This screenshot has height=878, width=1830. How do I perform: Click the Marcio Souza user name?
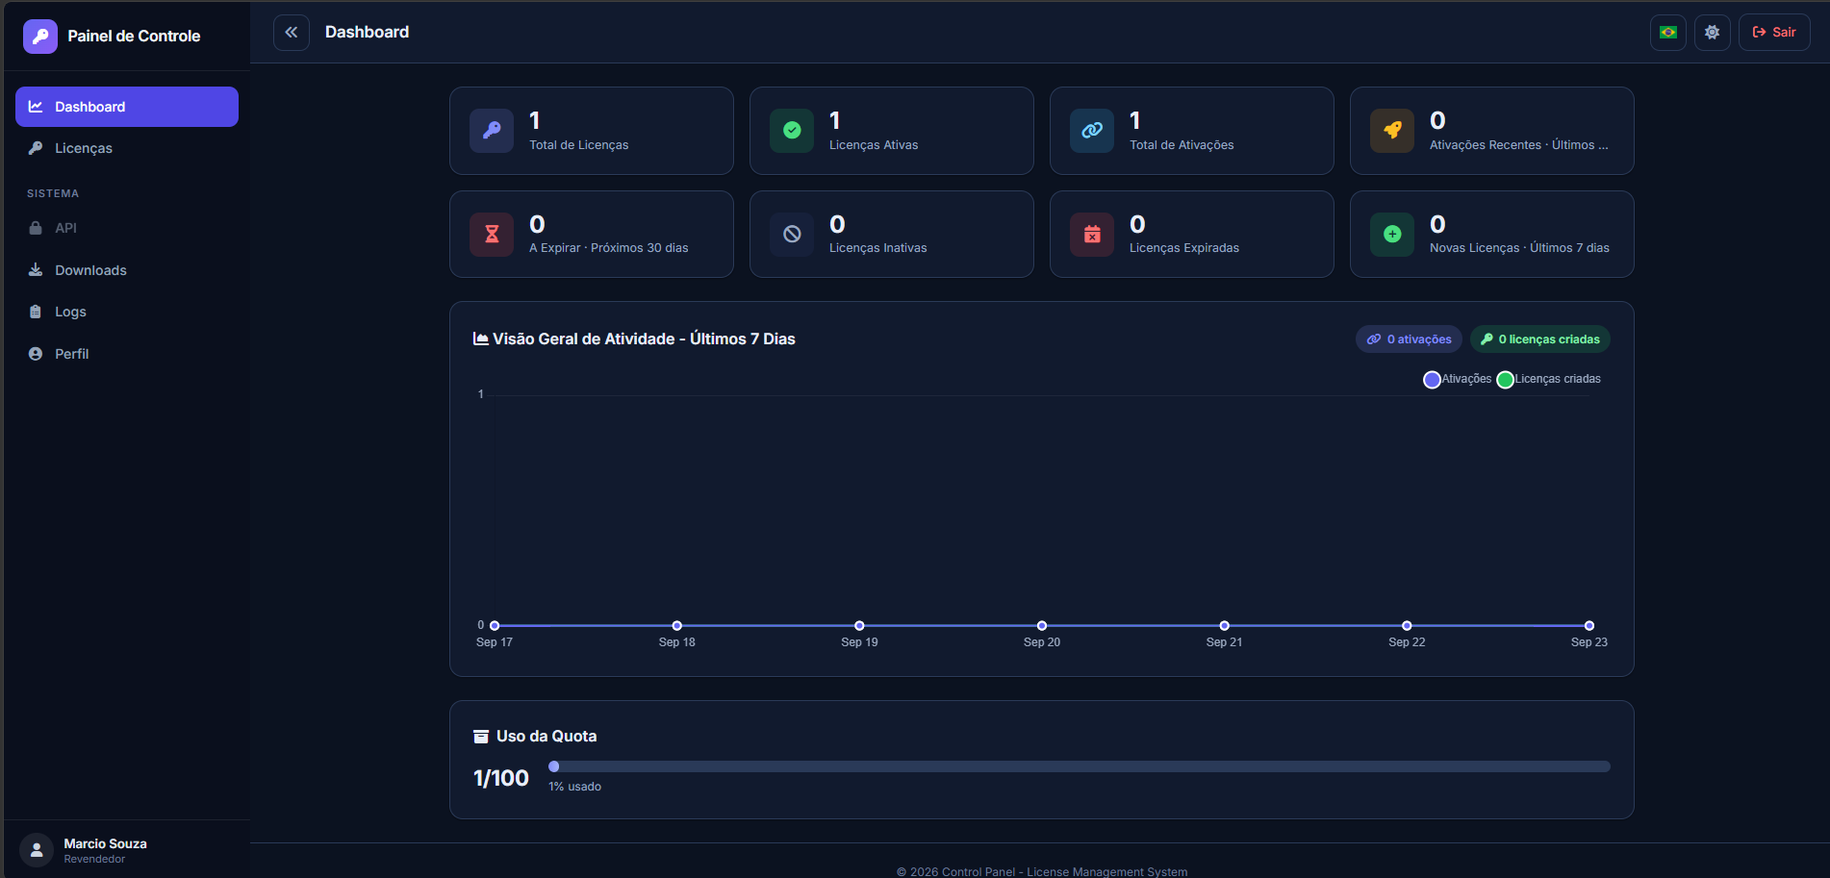pyautogui.click(x=106, y=843)
